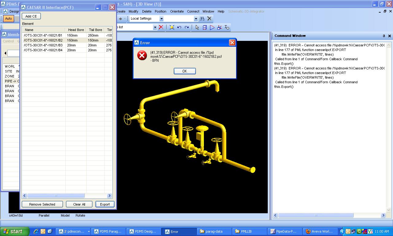Expand the Local Settings dropdown
393x236 pixels.
point(161,19)
